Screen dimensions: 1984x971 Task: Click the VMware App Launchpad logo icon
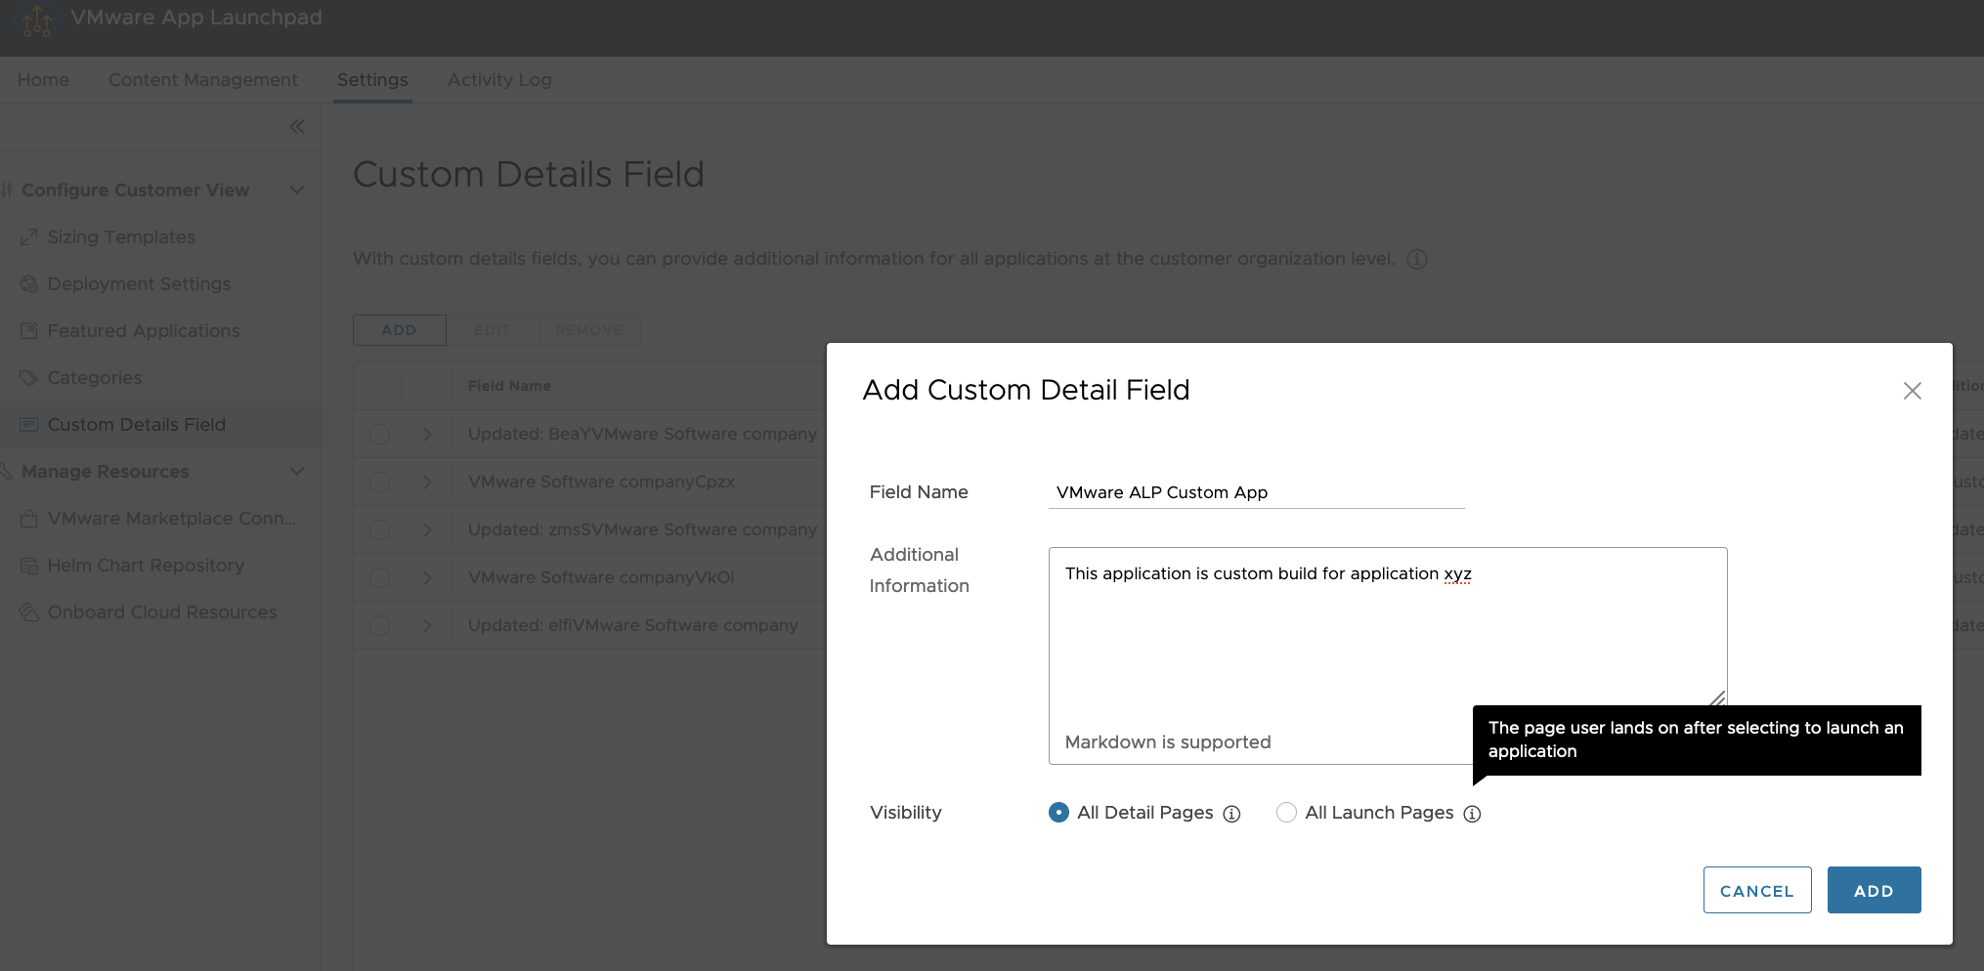tap(36, 20)
